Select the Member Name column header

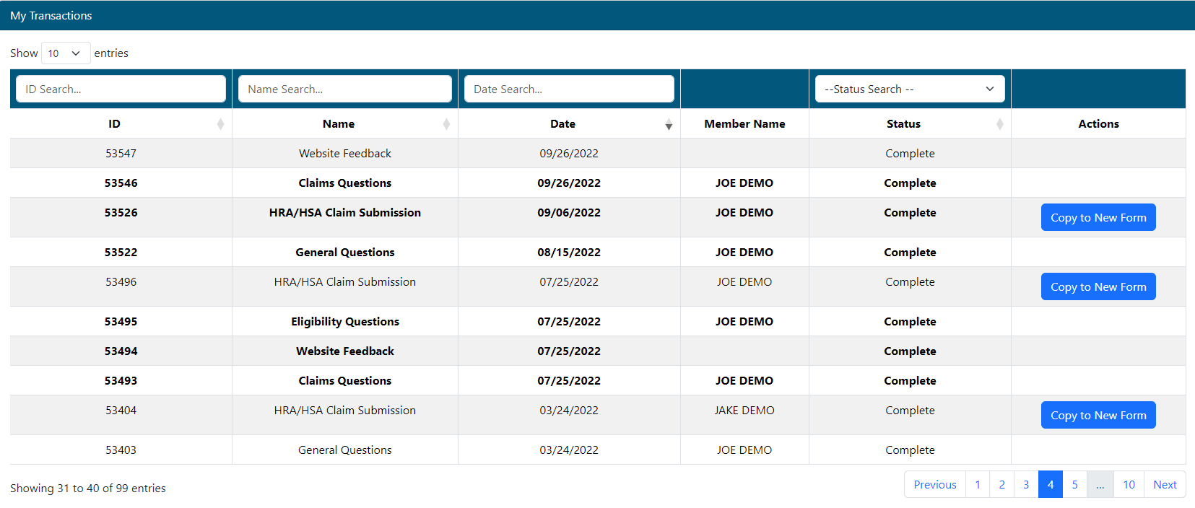point(744,124)
